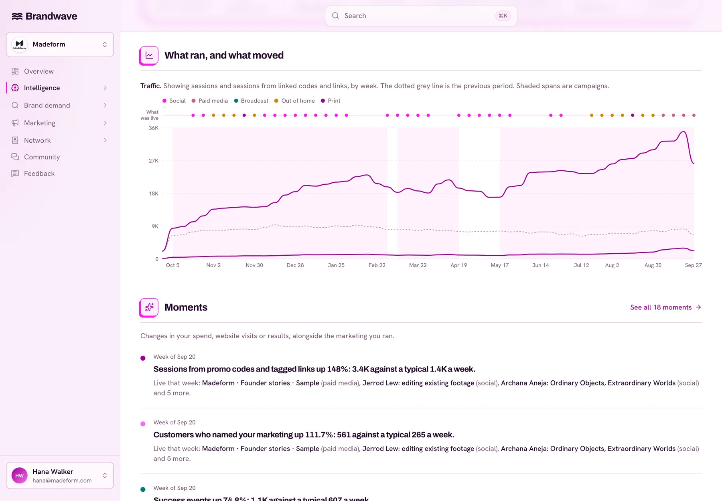Click the Brand demand magnifier icon
The image size is (722, 501).
15,105
